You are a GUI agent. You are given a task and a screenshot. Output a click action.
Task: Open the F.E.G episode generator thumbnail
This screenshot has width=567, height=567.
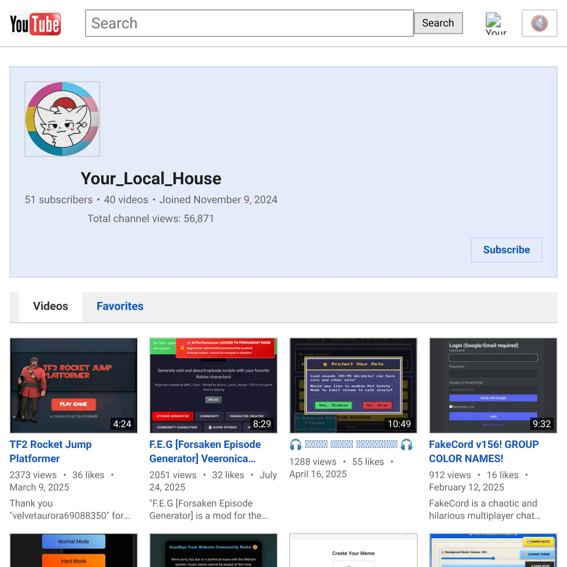214,385
